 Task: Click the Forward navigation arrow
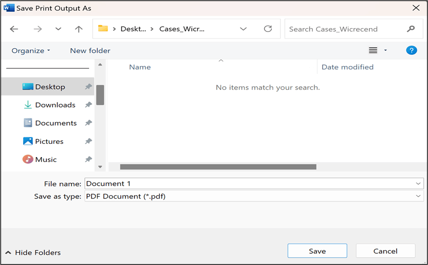click(x=37, y=29)
